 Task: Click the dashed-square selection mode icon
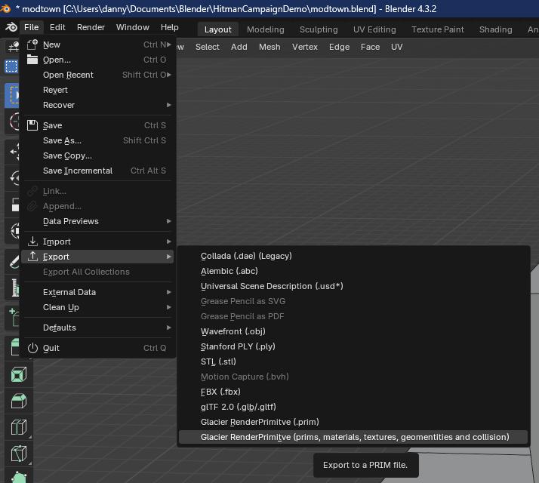click(x=11, y=66)
